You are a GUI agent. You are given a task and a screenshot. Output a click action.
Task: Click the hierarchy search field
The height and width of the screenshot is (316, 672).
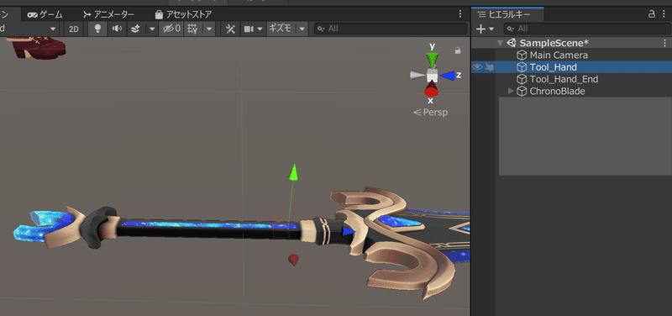pyautogui.click(x=586, y=29)
